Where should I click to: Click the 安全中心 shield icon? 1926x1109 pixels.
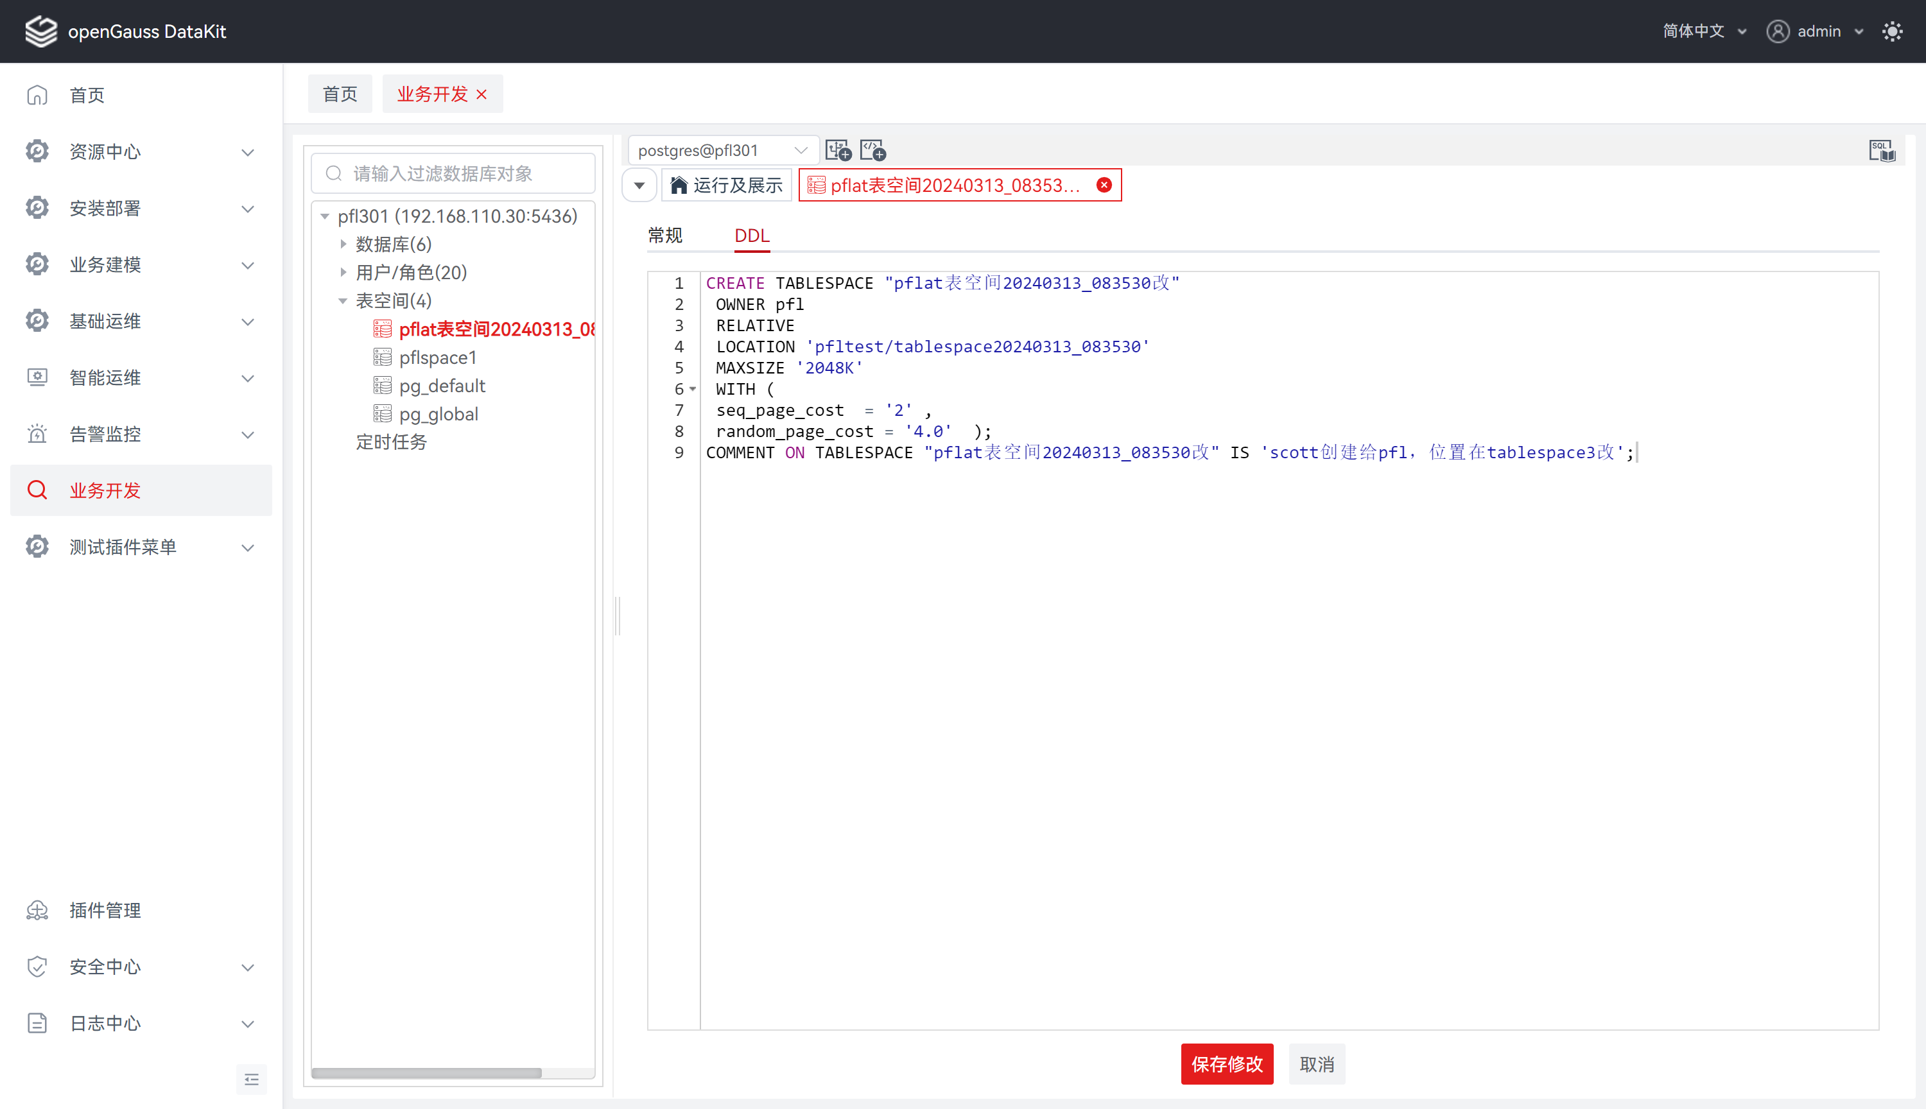tap(37, 967)
